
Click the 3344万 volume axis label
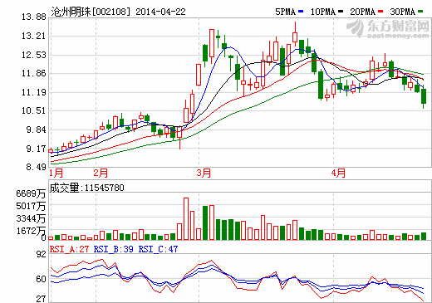[31, 218]
